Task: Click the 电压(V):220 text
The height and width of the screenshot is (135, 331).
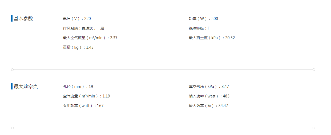Action: pos(77,19)
